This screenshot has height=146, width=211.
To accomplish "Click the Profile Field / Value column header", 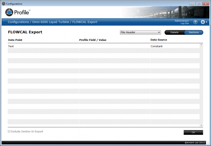I will pos(93,40).
